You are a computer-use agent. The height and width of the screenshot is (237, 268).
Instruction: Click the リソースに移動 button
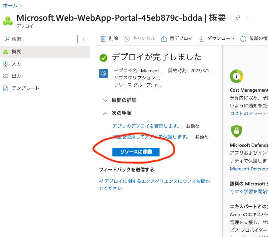coord(136,152)
